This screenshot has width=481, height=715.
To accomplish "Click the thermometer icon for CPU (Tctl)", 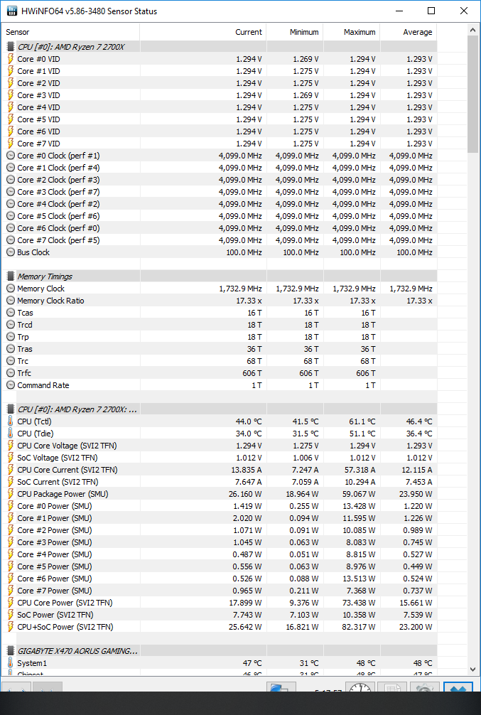I will 11,421.
